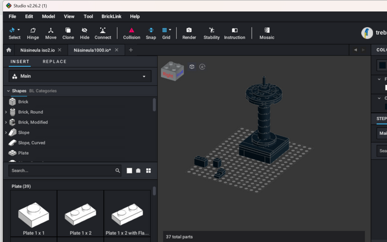The image size is (387, 242).
Task: Switch to grid thumbnail view
Action: (x=148, y=171)
